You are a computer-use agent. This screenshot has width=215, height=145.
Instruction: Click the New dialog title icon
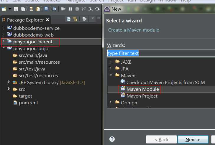107,9
